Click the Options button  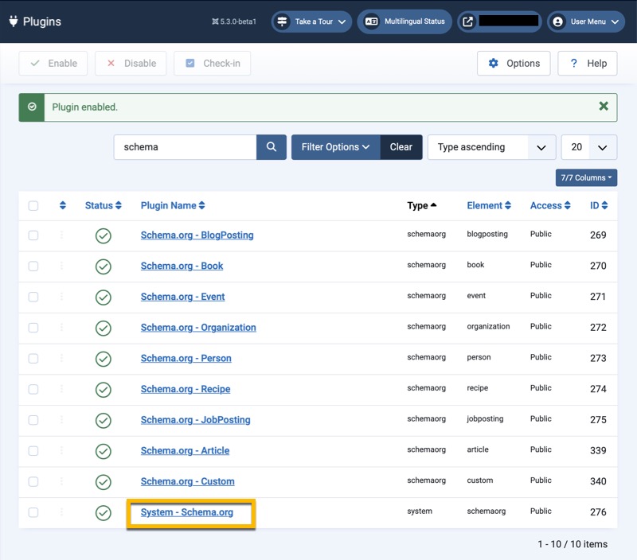pos(514,64)
